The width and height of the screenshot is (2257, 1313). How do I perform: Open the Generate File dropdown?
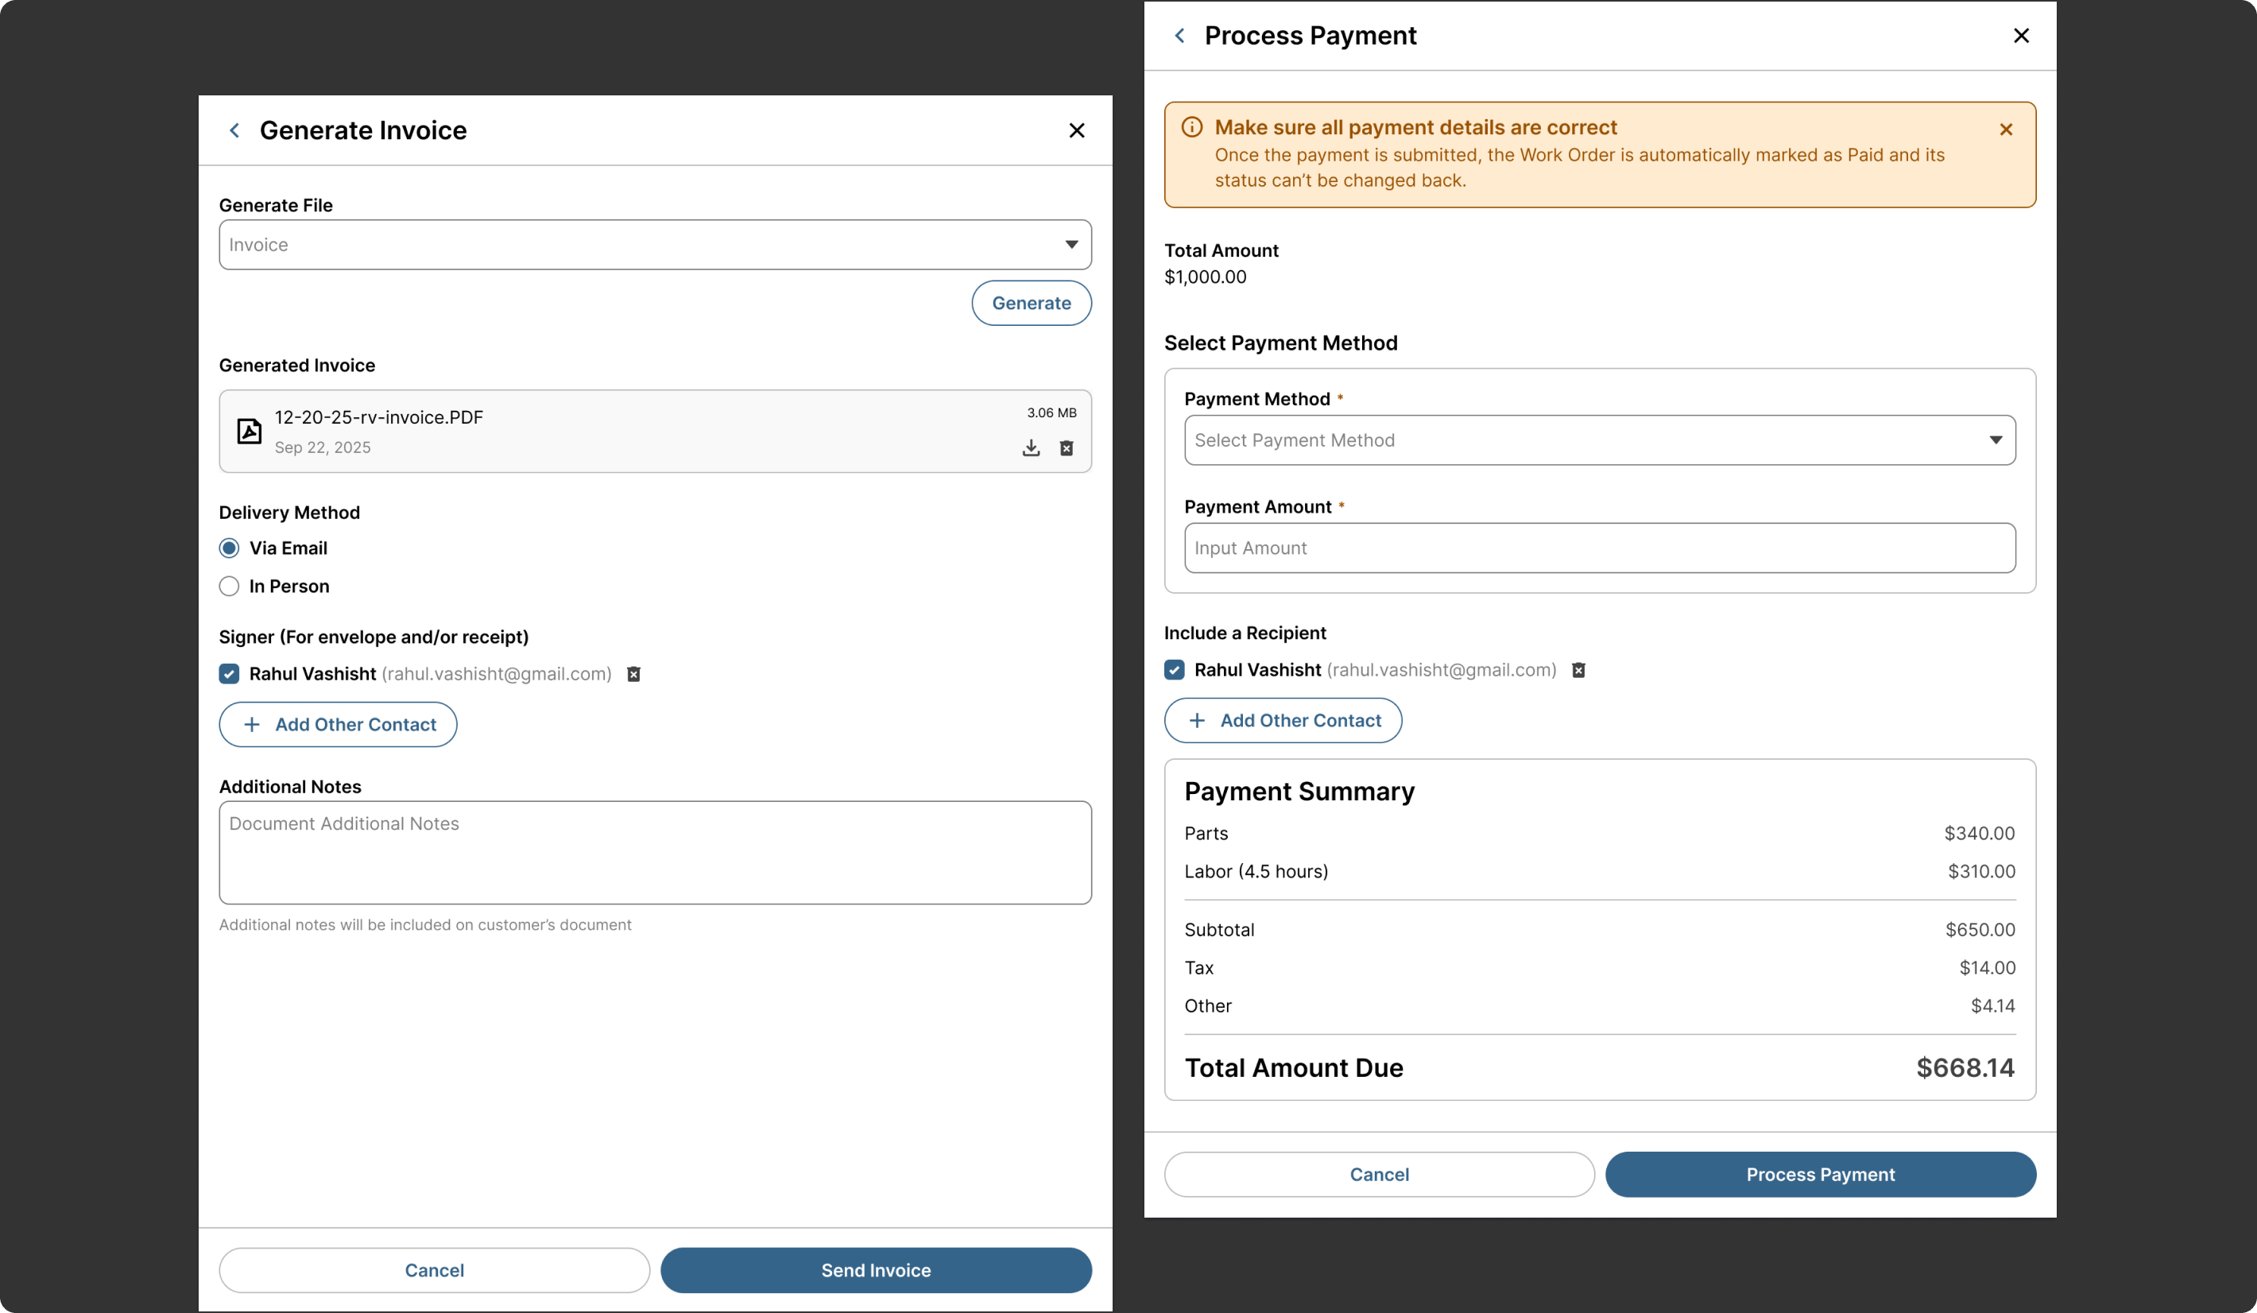(x=655, y=245)
